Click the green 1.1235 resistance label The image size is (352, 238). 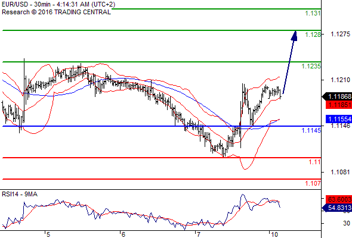tap(311, 66)
